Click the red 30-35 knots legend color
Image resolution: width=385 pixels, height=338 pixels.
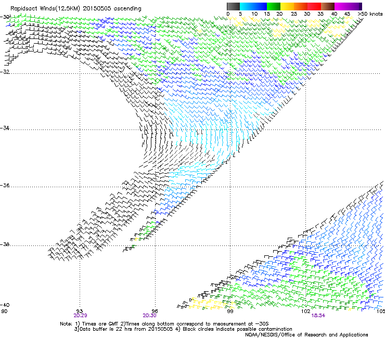[314, 6]
